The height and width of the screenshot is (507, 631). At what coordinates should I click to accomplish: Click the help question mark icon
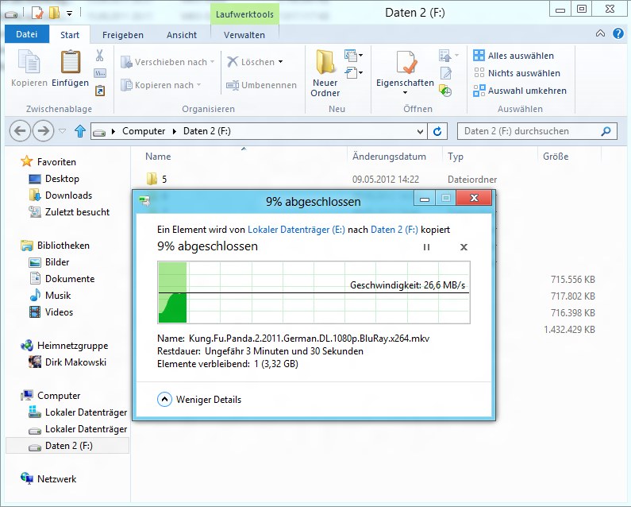coord(618,33)
